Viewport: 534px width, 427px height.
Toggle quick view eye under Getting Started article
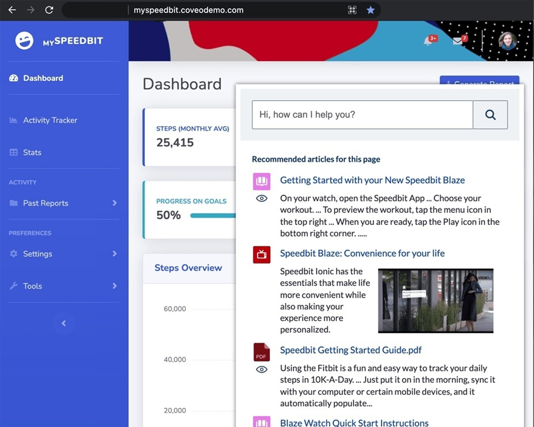pos(262,198)
